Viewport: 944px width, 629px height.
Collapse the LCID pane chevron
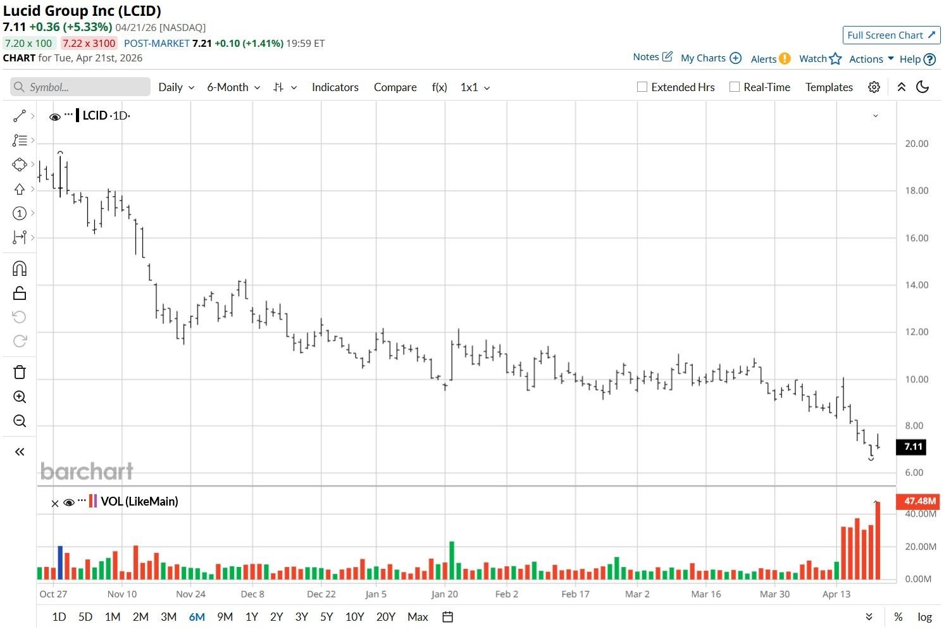pos(875,116)
